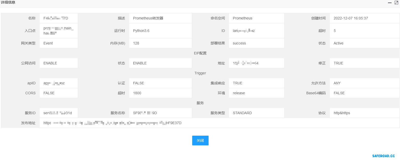Select the CORS value FALSE
The image size is (400, 163).
(x=49, y=93)
